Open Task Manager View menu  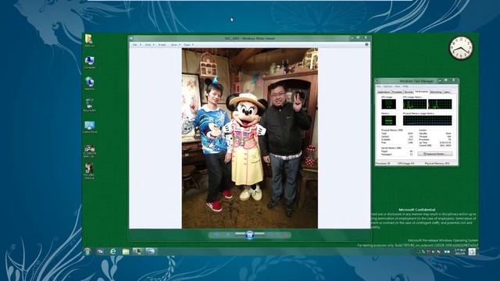pyautogui.click(x=398, y=87)
